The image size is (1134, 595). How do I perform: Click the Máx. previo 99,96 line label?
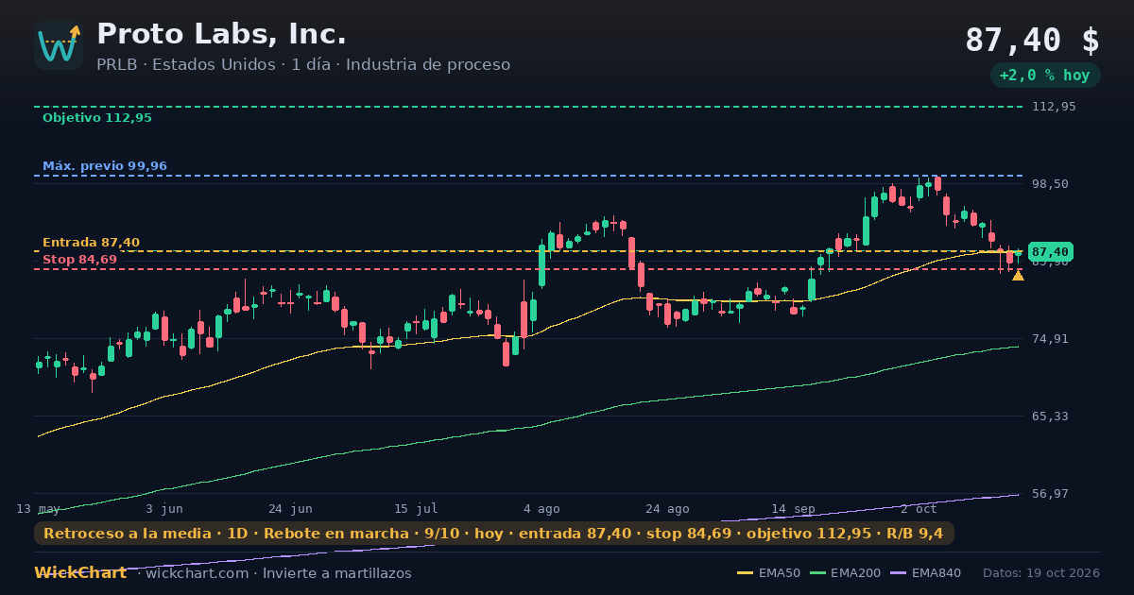[x=105, y=166]
